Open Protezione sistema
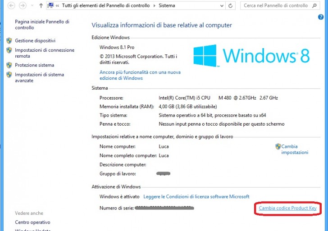 click(x=35, y=65)
